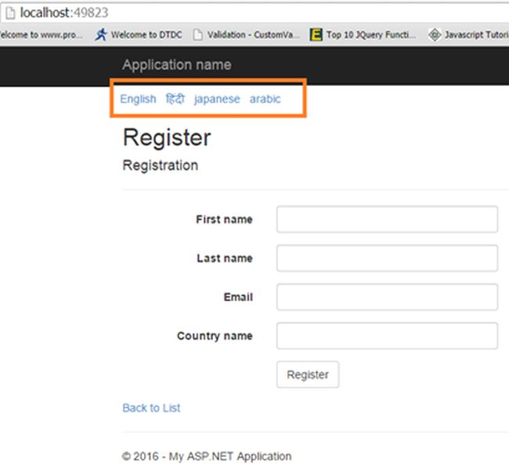Viewport: 509px width, 475px height.
Task: Click the Last name label
Action: [x=225, y=258]
